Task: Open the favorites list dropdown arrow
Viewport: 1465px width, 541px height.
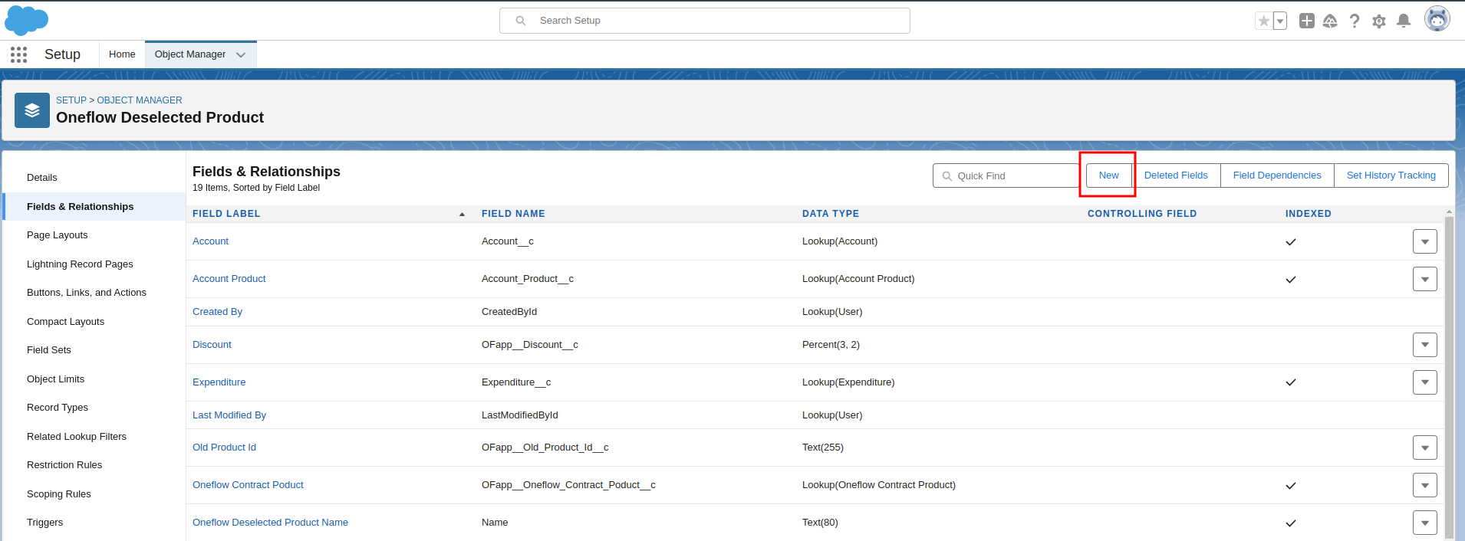Action: pyautogui.click(x=1280, y=21)
